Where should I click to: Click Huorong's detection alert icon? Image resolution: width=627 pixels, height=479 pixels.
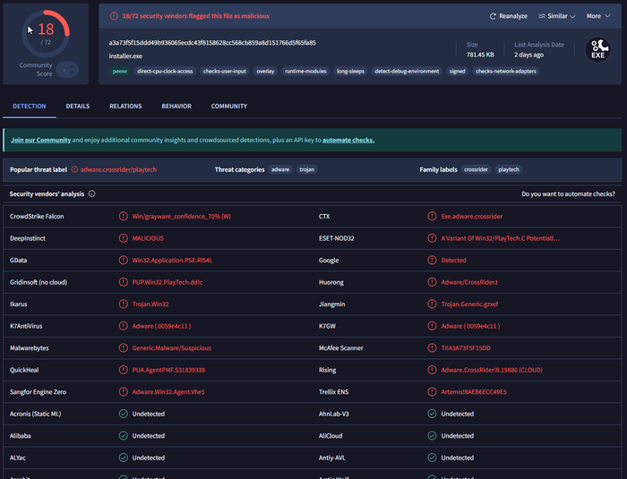432,282
